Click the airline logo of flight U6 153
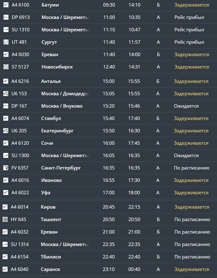The height and width of the screenshot is (278, 217). coord(6,94)
